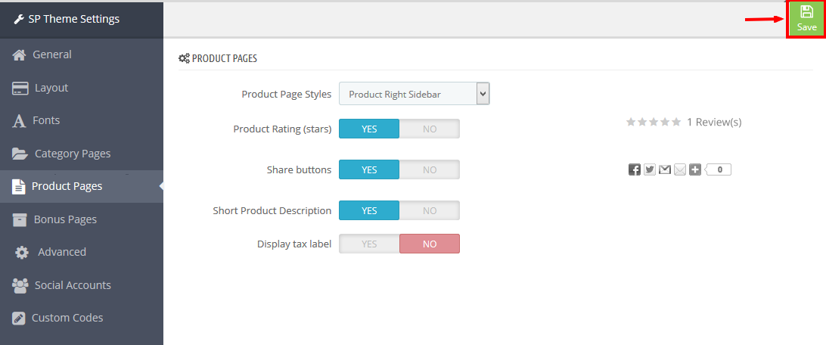
Task: Set Display tax label to YES
Action: coord(369,244)
